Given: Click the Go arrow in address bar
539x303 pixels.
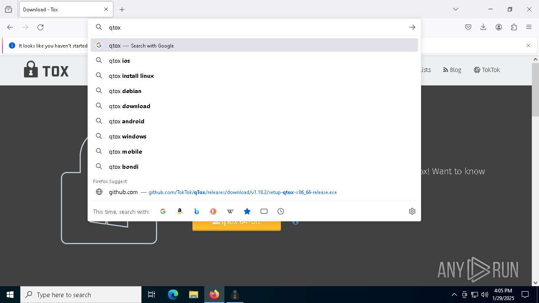Looking at the screenshot, I should tap(412, 27).
